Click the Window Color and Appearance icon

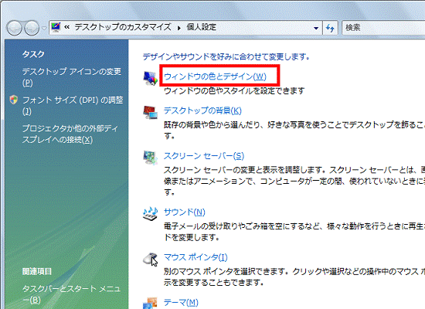point(150,78)
